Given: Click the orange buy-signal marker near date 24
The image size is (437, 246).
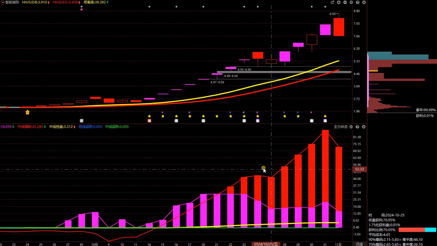Looking at the screenshot, I should tap(28, 112).
